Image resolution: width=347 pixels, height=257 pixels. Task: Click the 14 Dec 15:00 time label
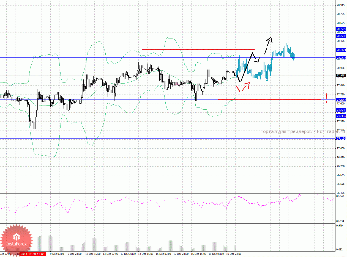(x=146, y=254)
